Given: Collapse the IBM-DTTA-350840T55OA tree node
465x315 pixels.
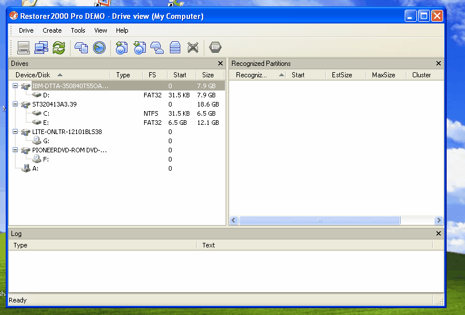Looking at the screenshot, I should [x=15, y=86].
